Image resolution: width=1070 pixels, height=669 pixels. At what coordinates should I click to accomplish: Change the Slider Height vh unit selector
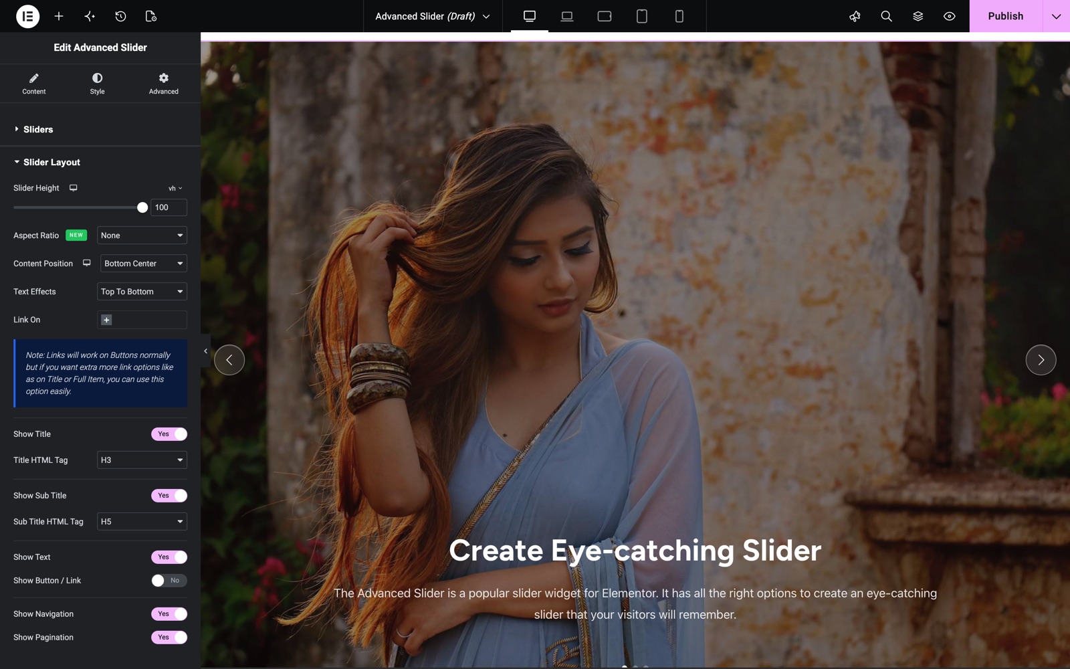point(175,189)
